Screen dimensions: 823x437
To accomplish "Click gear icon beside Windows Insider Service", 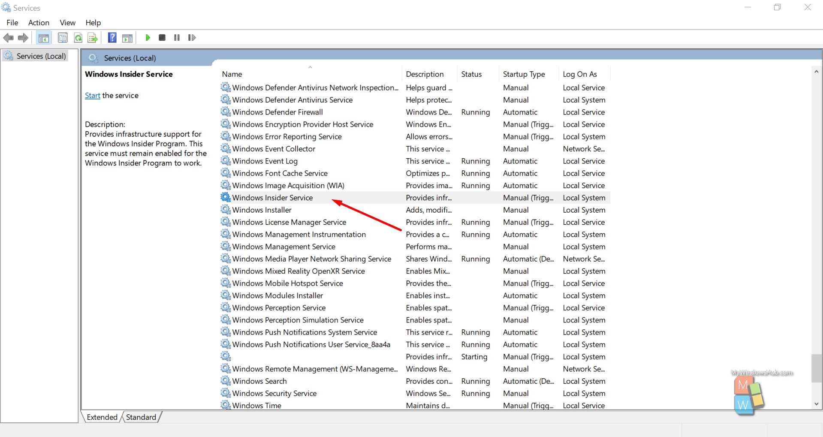I will (226, 197).
